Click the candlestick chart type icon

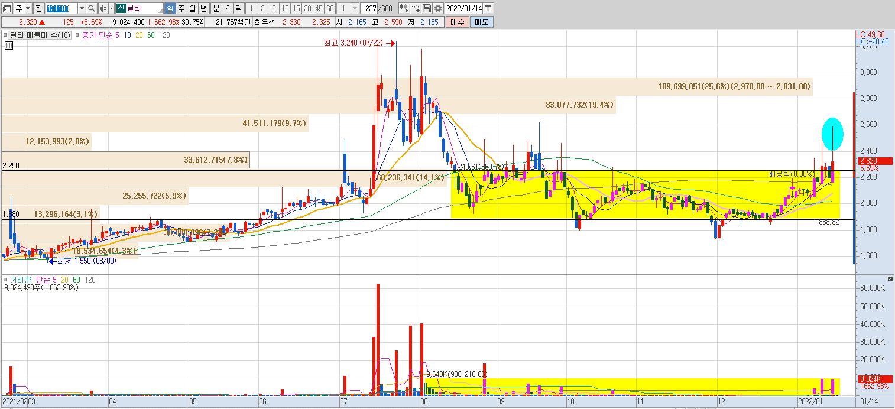(404, 8)
